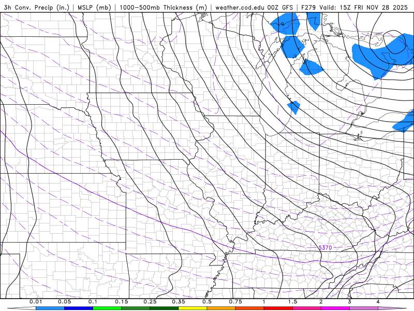Click the 0.5 legend value
This screenshot has width=414, height=311.
[x=207, y=302]
